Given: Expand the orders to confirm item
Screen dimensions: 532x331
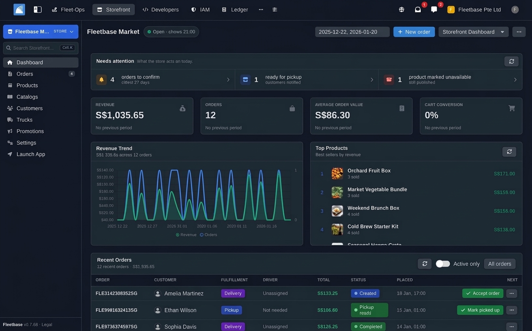Looking at the screenshot, I should [x=163, y=80].
